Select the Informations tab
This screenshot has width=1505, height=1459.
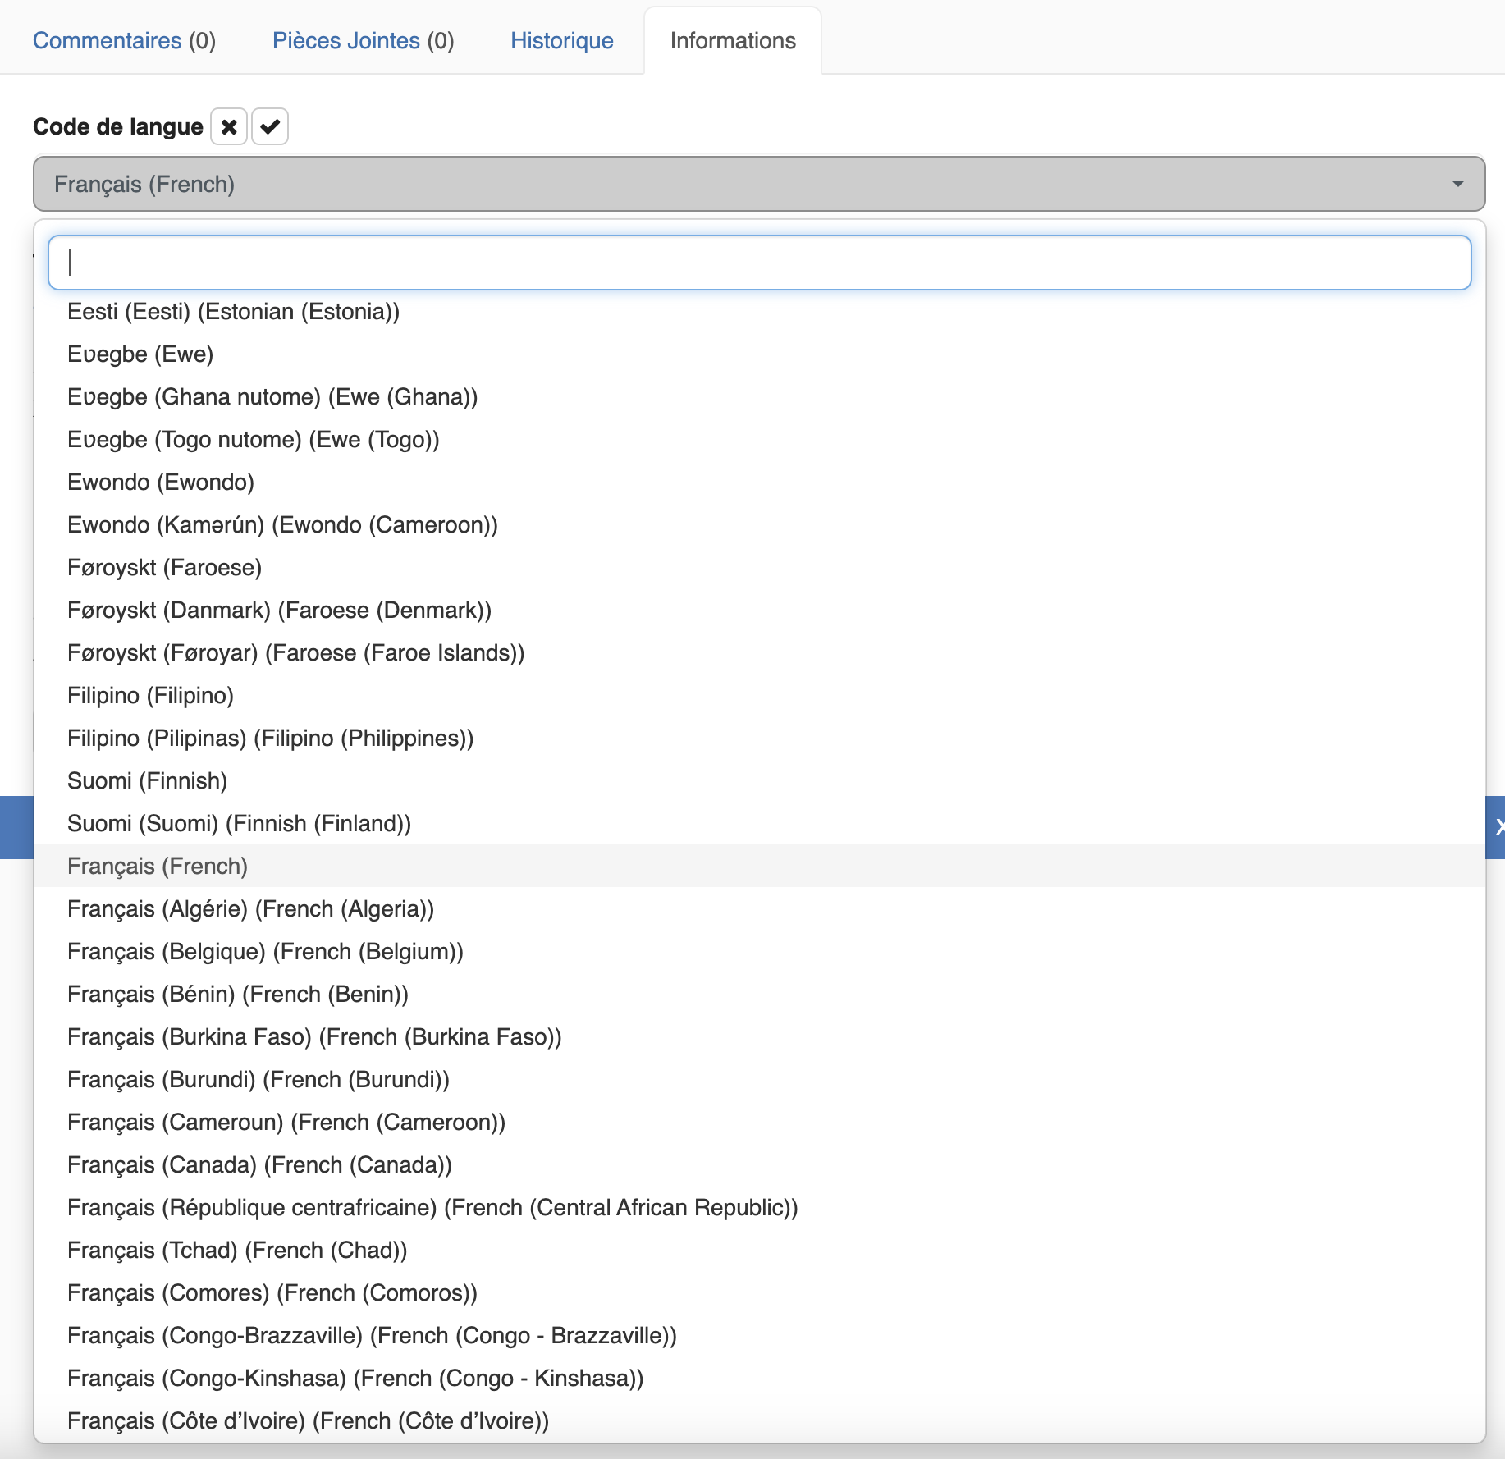(733, 40)
